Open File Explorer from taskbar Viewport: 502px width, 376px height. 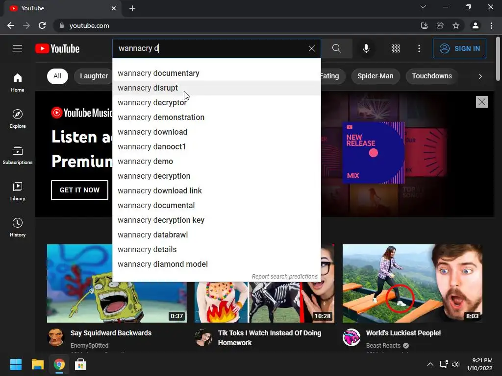click(x=37, y=364)
